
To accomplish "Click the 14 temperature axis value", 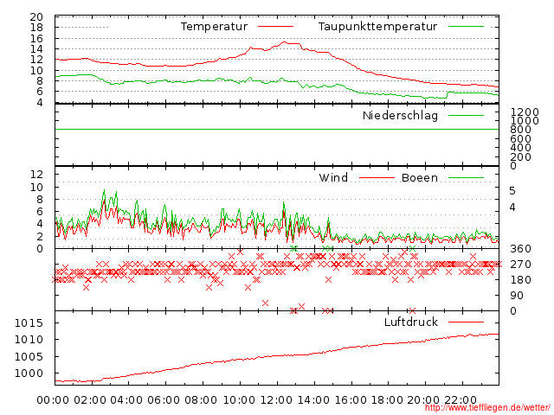I will pyautogui.click(x=36, y=49).
